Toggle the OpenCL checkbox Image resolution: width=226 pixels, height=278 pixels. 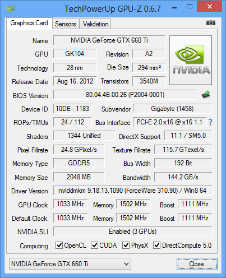pyautogui.click(x=59, y=245)
